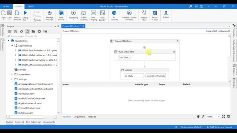237x133 pixels.
Task: Click the DataTable... button
Action: pyautogui.click(x=124, y=58)
